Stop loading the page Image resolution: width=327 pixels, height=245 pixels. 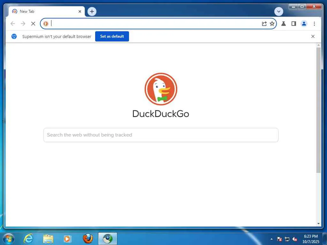pyautogui.click(x=33, y=24)
